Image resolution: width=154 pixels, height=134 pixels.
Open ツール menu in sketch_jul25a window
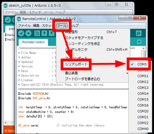[48, 12]
